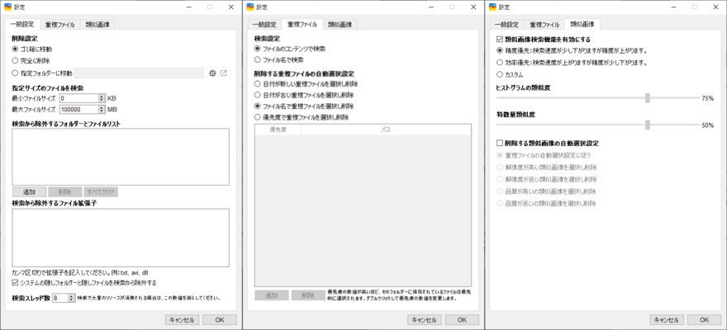The width and height of the screenshot is (727, 330).
Task: Toggle 類似画像検索機能を有効にする checkbox
Action: 500,40
